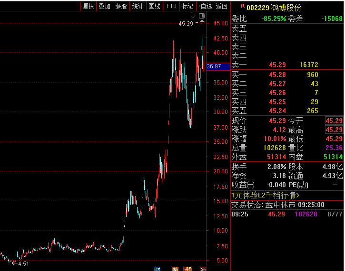Viewport: 345px width, 271px height.
Task: Select the 卖一 ask price 45.29
Action: [x=277, y=65]
